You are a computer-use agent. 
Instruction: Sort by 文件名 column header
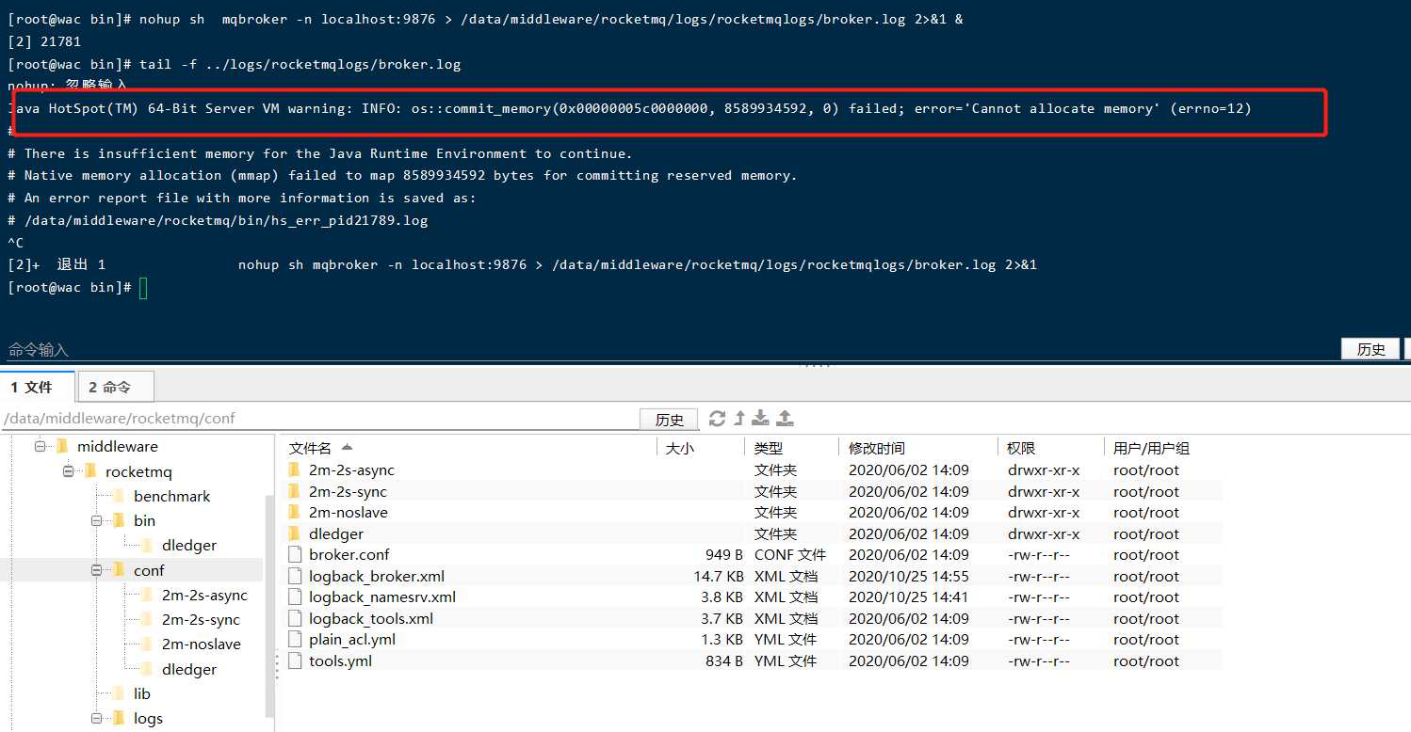310,448
